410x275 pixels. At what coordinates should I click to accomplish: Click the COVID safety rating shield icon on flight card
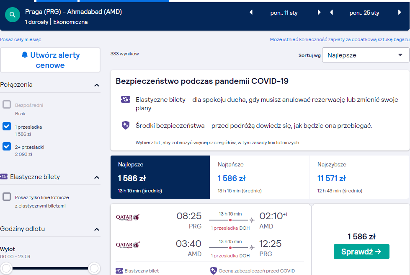click(x=213, y=271)
